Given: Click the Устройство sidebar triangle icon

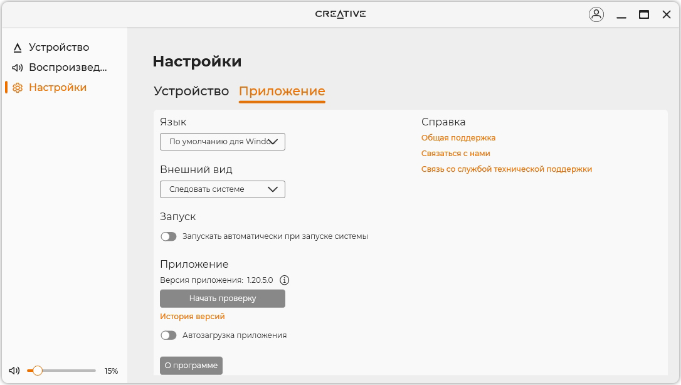Looking at the screenshot, I should click(x=18, y=47).
